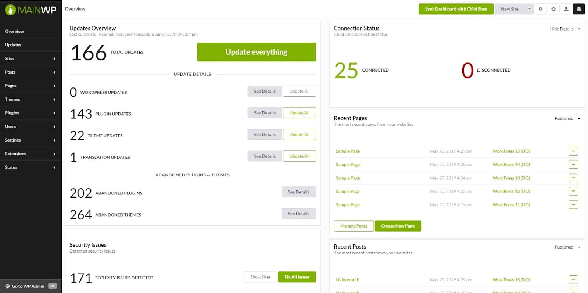Expand the Themes sidebar submenu

(x=54, y=99)
